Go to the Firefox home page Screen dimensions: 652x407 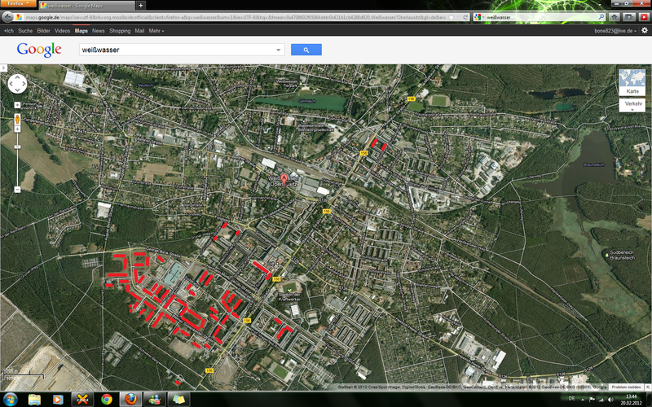click(x=615, y=17)
